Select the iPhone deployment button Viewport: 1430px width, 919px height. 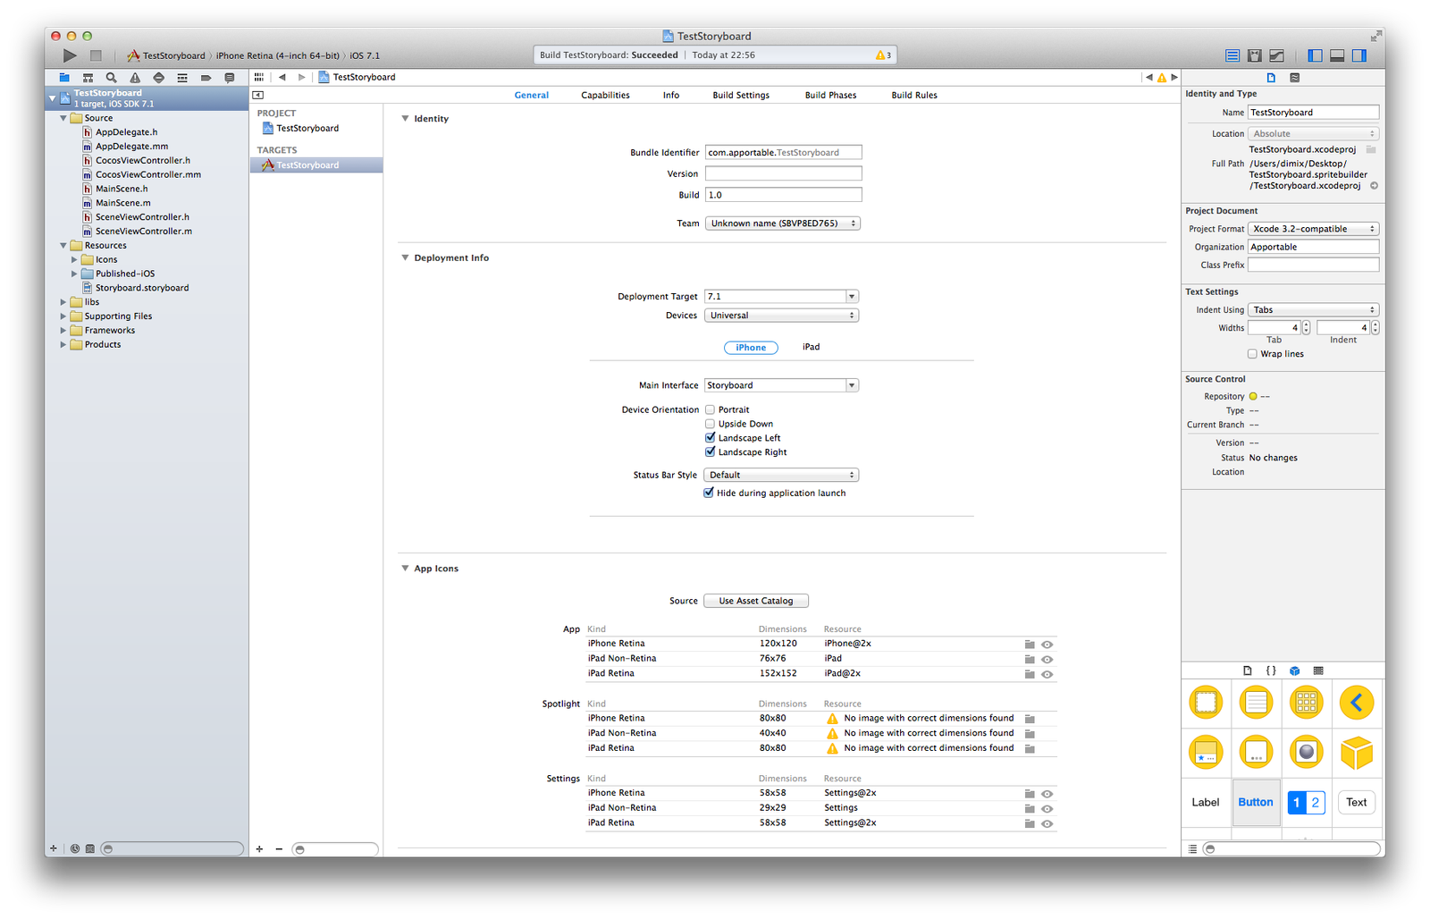[x=751, y=348]
